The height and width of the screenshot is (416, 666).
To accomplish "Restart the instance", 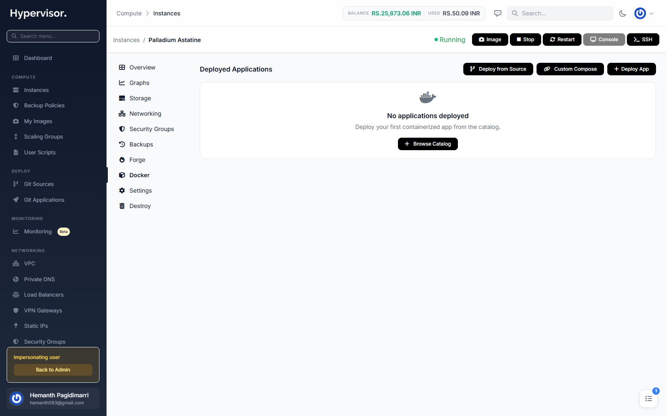I will pyautogui.click(x=562, y=40).
